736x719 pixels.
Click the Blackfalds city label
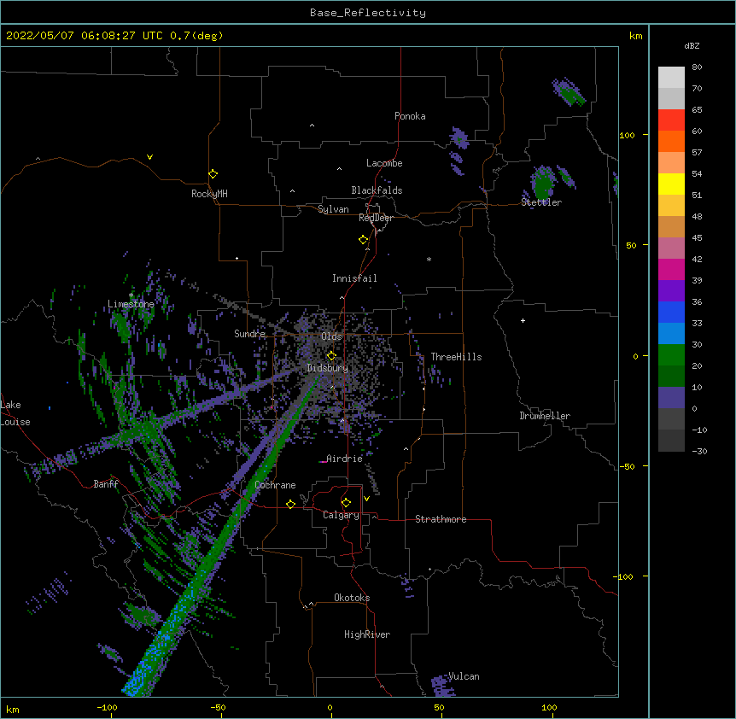pos(377,190)
